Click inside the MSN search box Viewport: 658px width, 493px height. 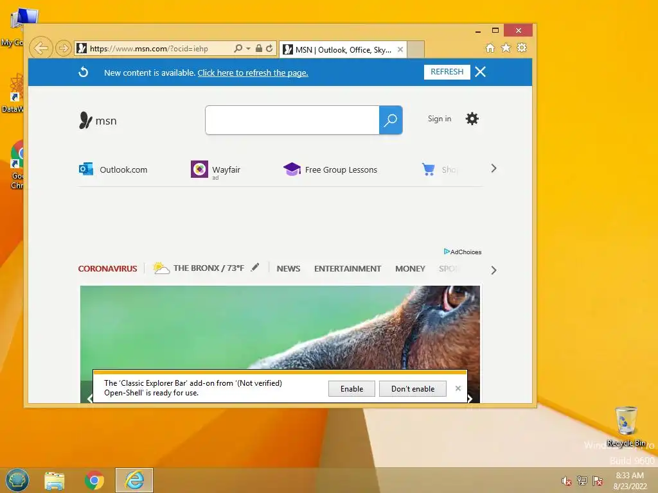(292, 120)
